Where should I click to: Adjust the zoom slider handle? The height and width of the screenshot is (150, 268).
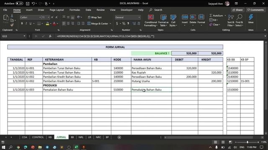pos(247,142)
